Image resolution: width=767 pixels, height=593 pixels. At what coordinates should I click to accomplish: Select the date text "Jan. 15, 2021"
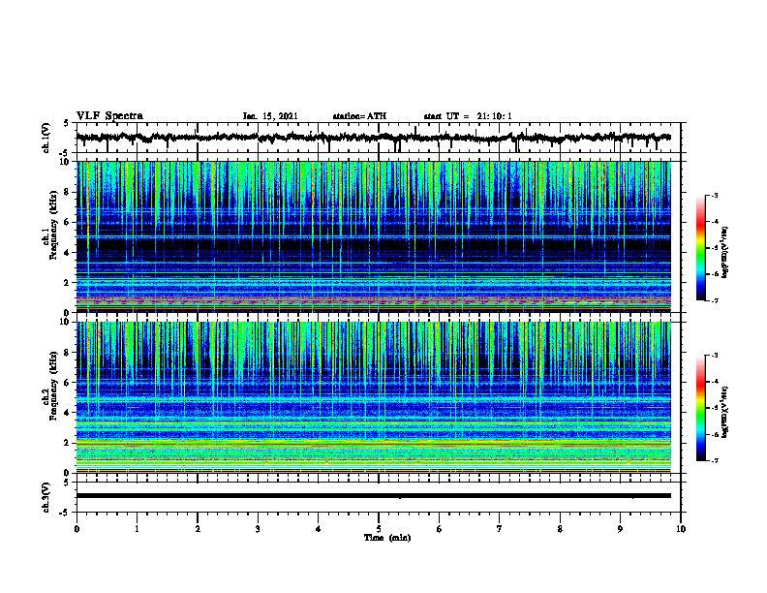click(270, 116)
